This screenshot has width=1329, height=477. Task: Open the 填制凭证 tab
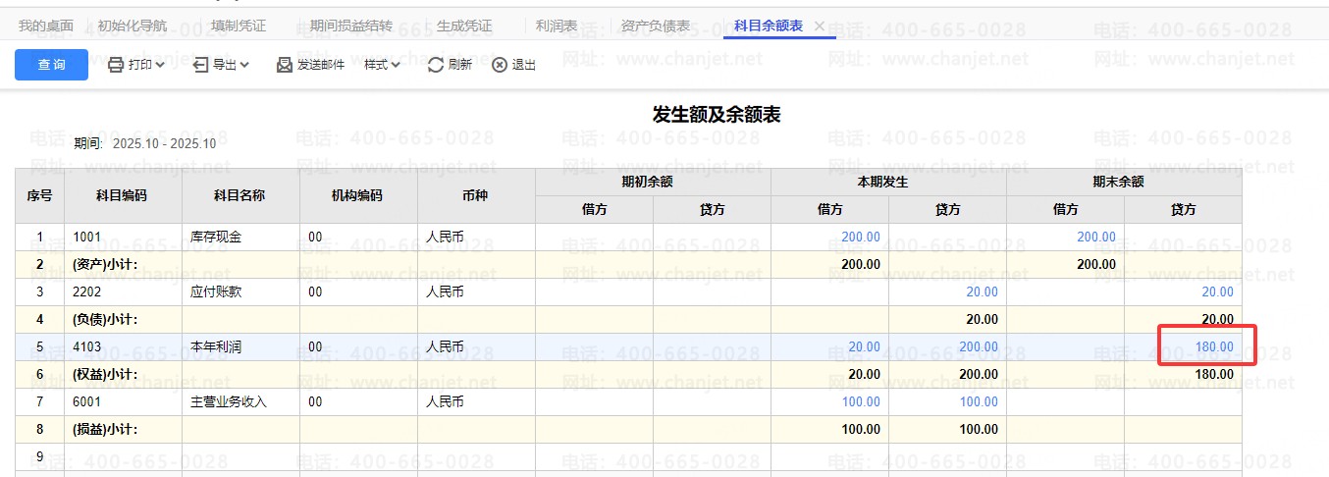[x=239, y=26]
